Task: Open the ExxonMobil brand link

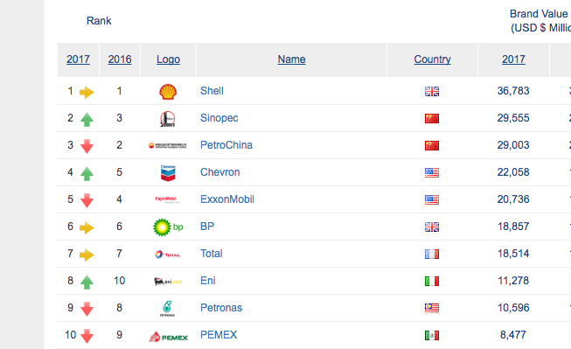Action: pos(227,199)
